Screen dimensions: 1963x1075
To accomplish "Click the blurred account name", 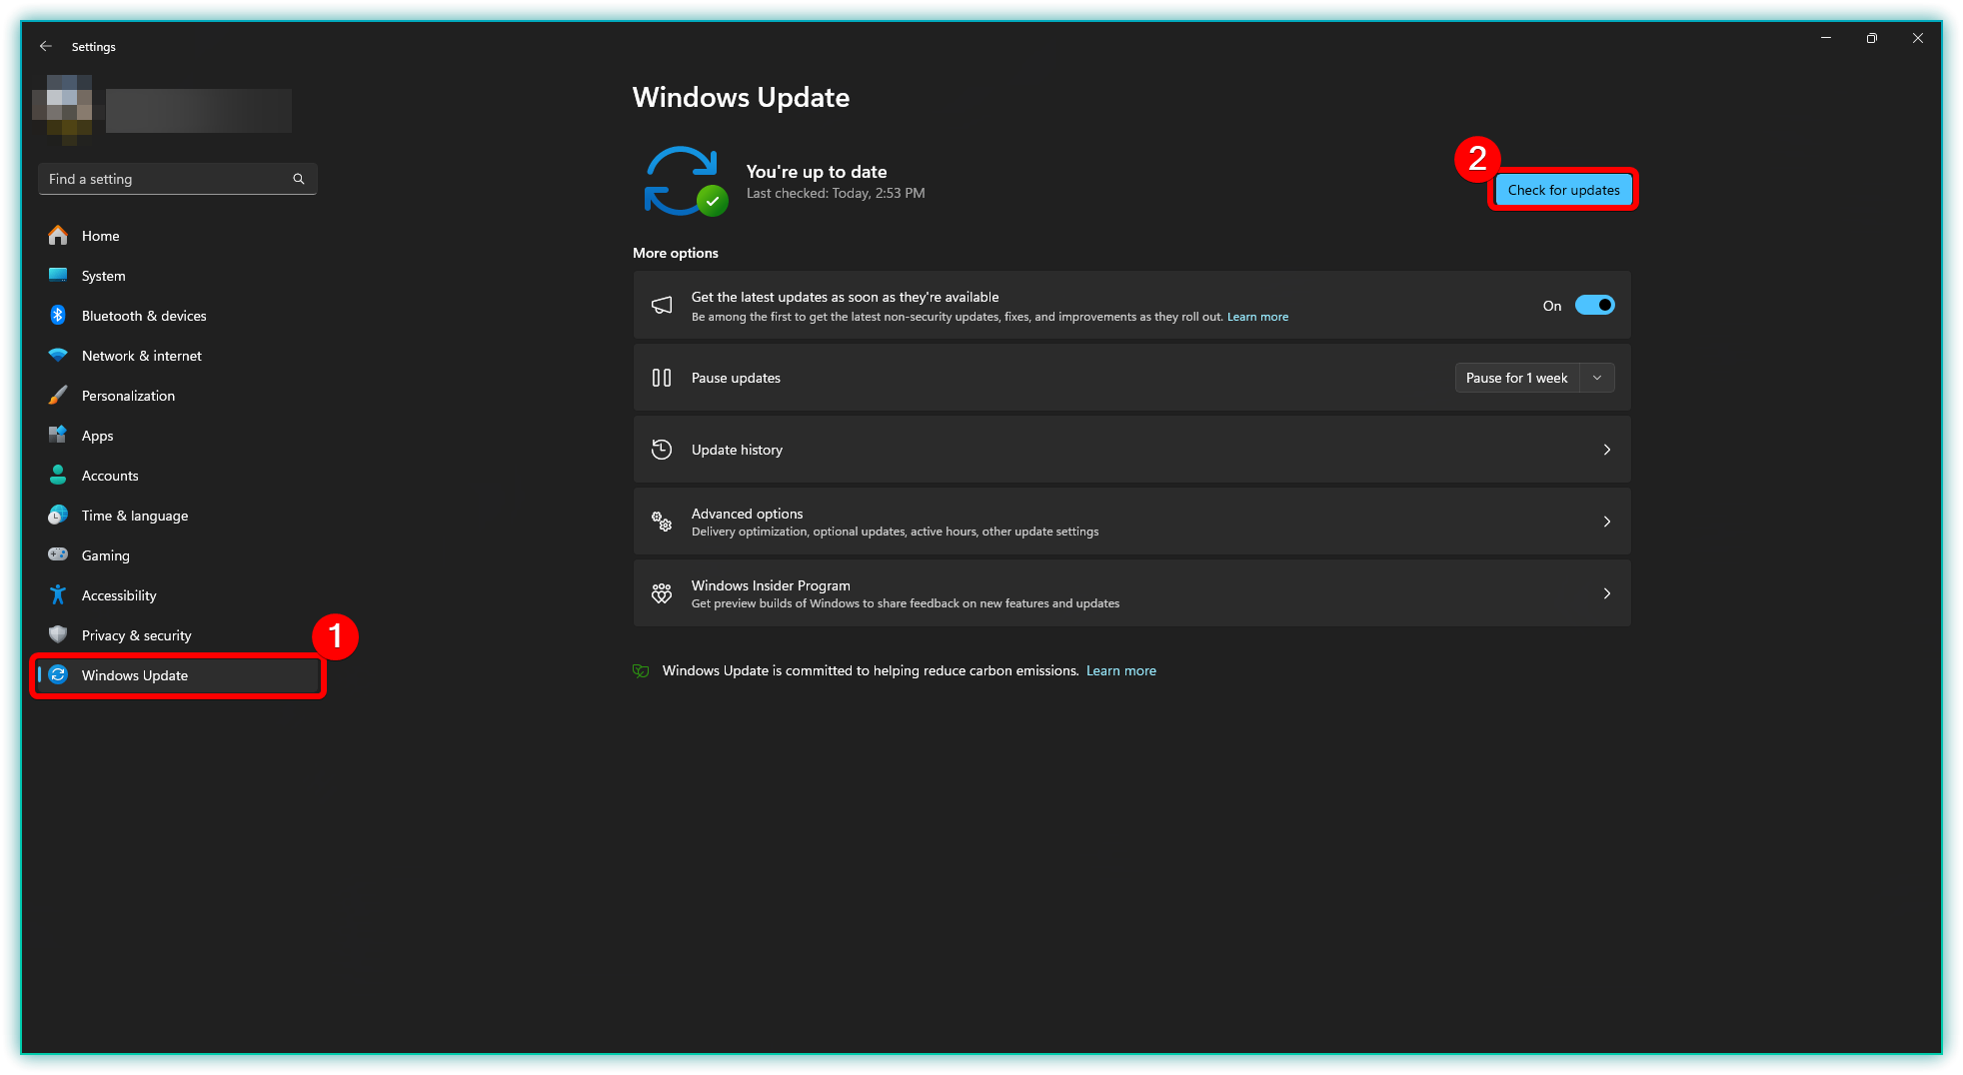I will (199, 110).
